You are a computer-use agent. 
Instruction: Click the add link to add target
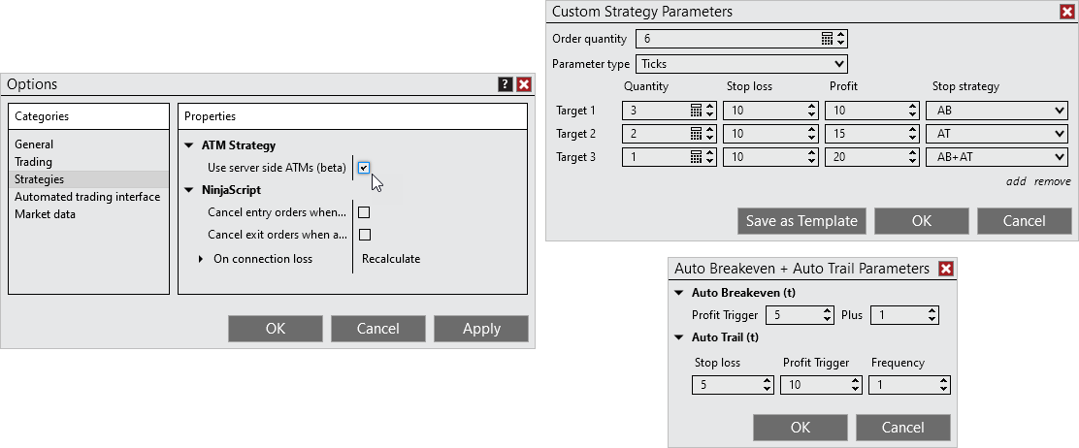[1015, 181]
